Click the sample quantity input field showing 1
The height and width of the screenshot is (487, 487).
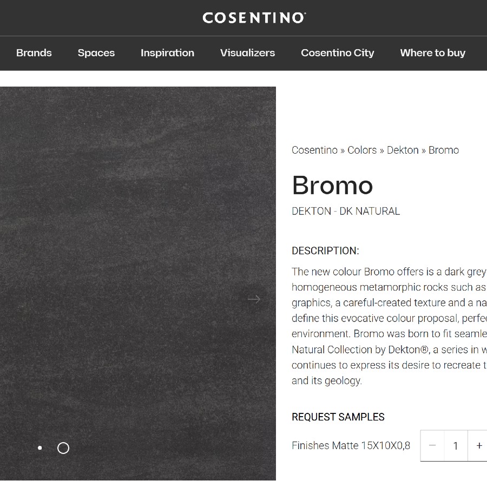[455, 445]
